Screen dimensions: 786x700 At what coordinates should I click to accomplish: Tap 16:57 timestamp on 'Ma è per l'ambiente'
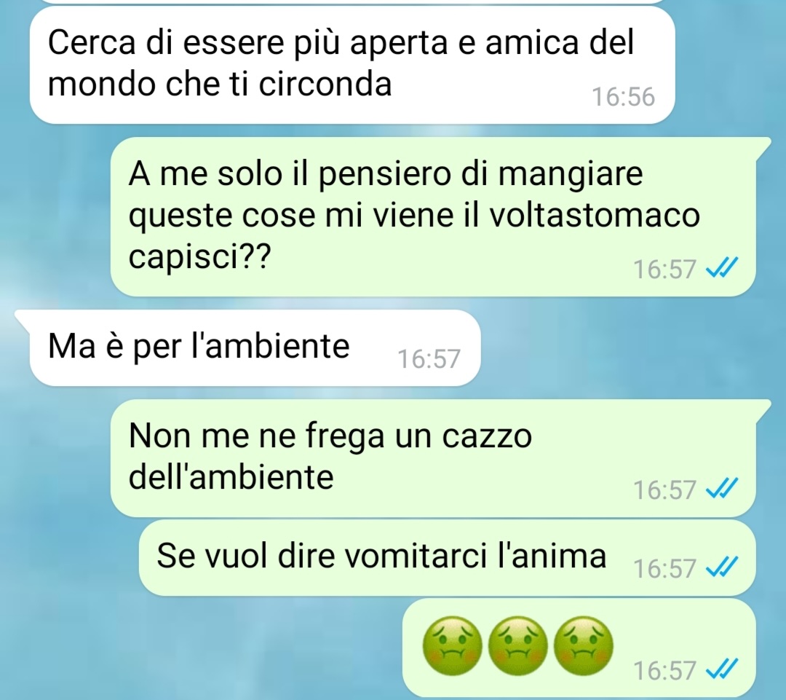[x=429, y=359]
